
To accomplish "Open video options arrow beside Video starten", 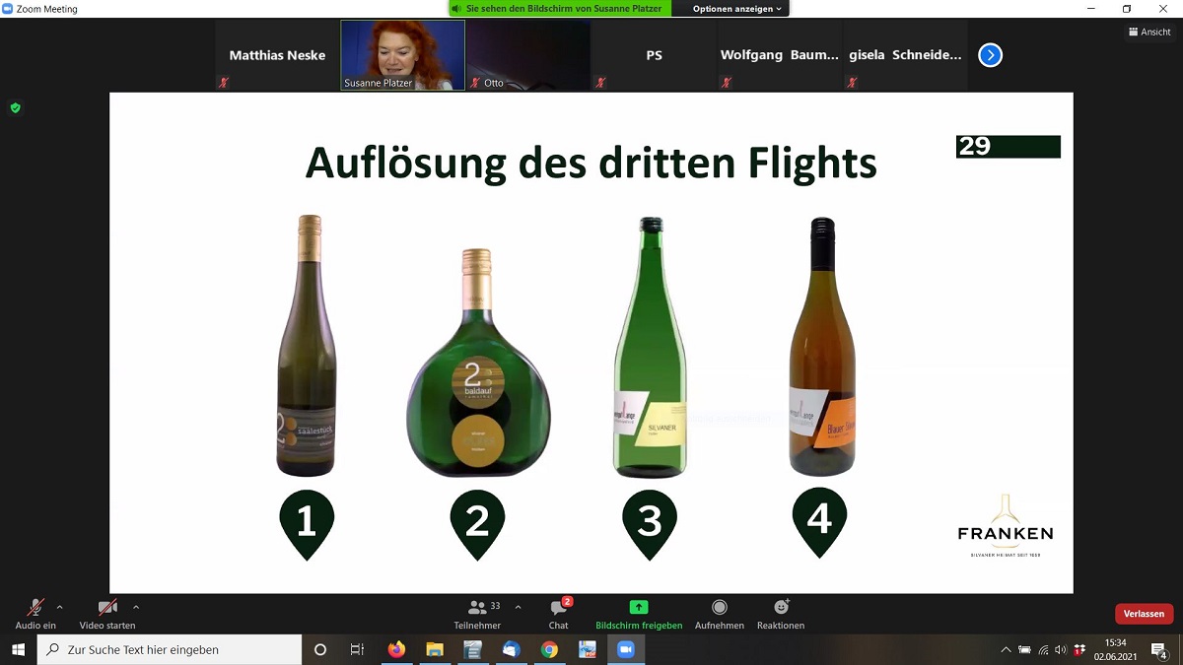I will (136, 608).
